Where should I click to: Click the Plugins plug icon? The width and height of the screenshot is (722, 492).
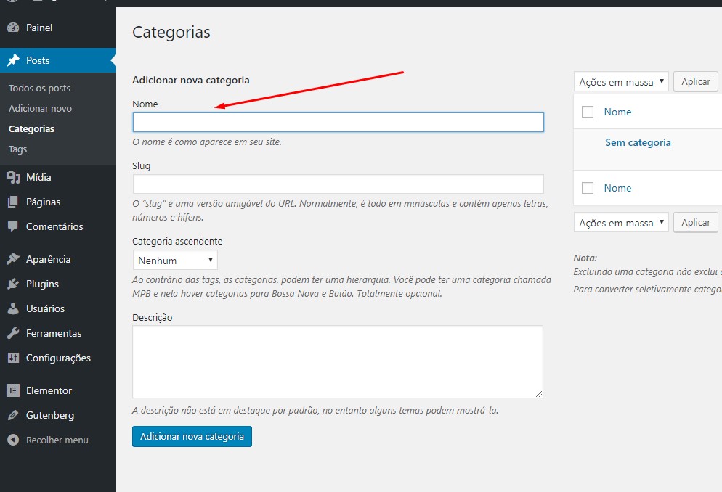[13, 284]
